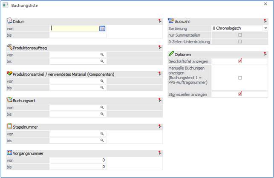Click pin icon in Vorgangsnummer header

(x=160, y=153)
